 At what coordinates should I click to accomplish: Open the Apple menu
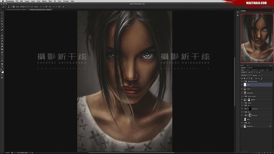point(3,1)
